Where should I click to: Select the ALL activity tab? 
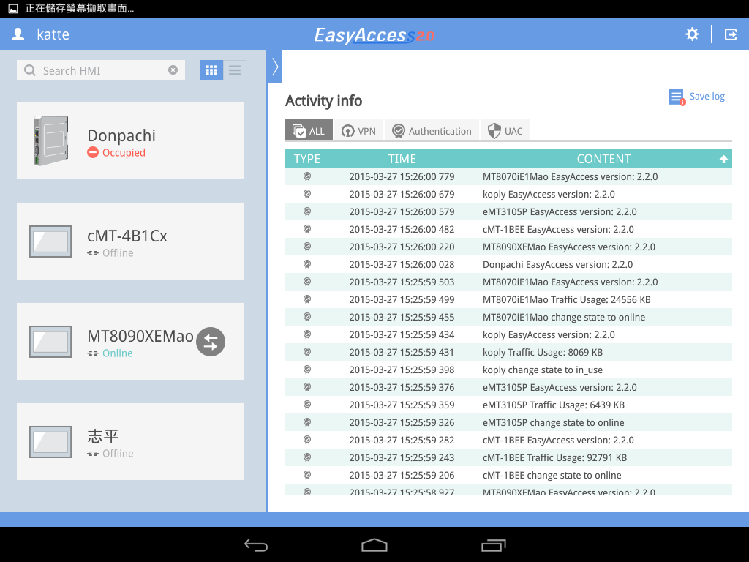(x=309, y=130)
